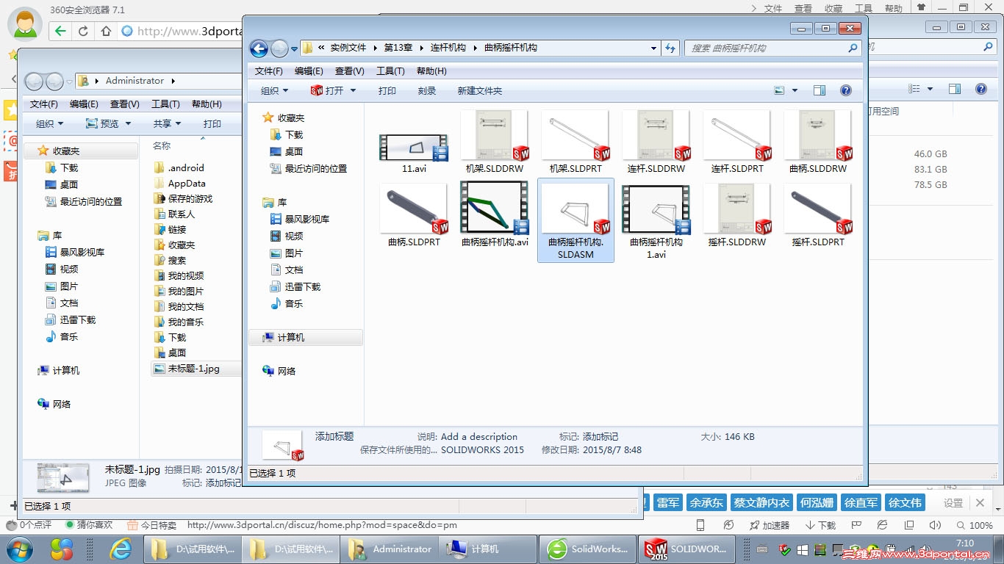Open 文件(F) menu in 曲柄摇杆机构 window
Image resolution: width=1004 pixels, height=564 pixels.
point(269,71)
